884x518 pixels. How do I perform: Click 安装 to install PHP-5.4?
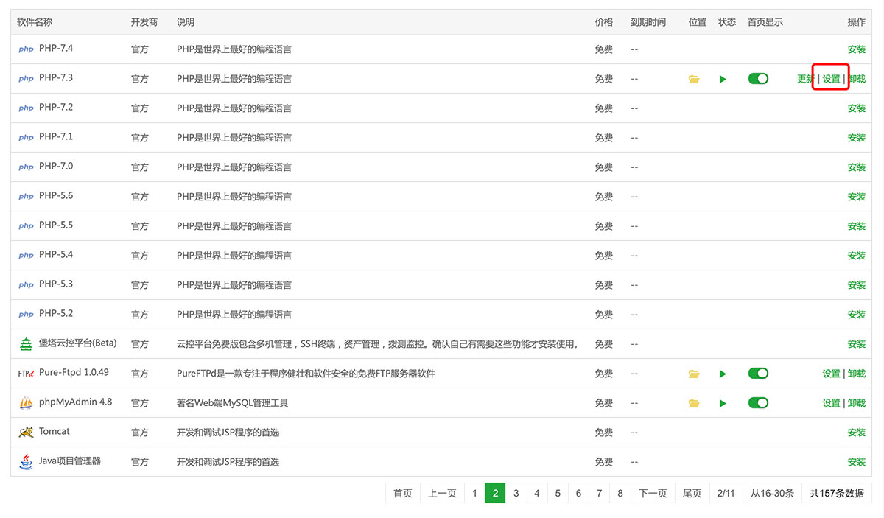click(x=857, y=256)
